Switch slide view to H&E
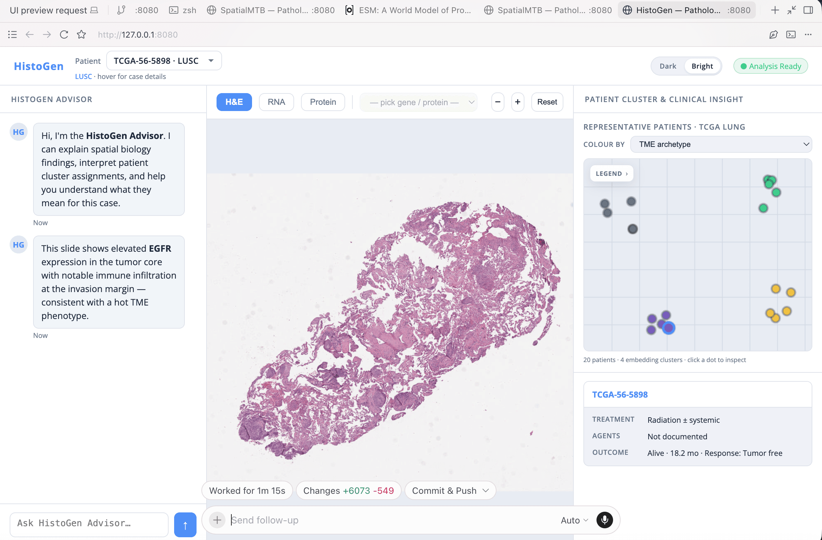 pos(234,102)
